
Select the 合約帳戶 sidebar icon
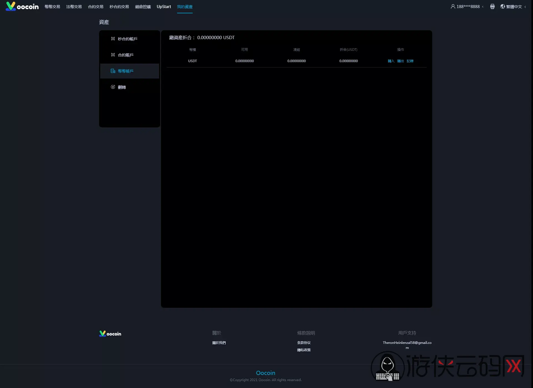pos(113,55)
